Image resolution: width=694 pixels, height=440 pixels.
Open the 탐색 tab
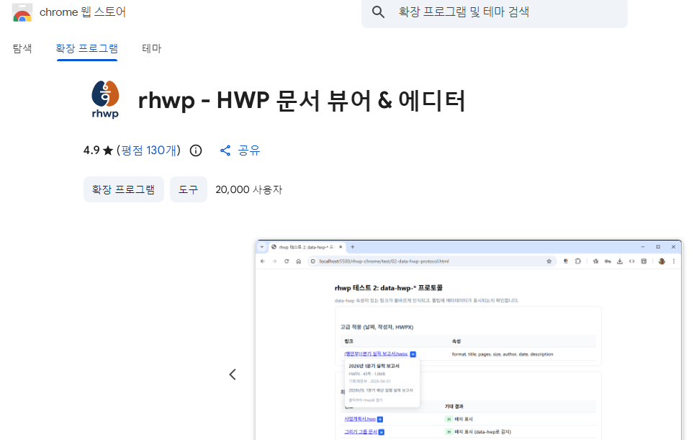pos(22,48)
